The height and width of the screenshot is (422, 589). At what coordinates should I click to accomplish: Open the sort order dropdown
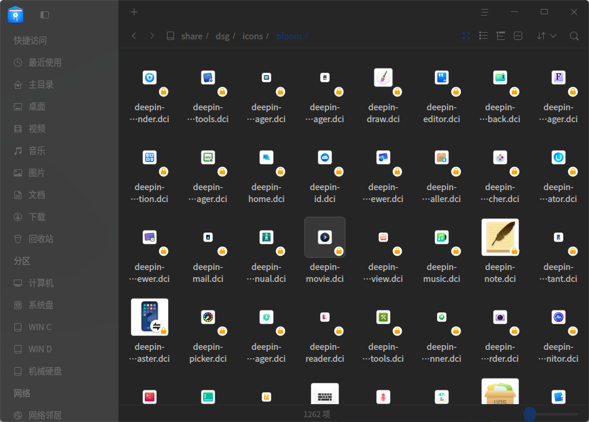click(546, 36)
